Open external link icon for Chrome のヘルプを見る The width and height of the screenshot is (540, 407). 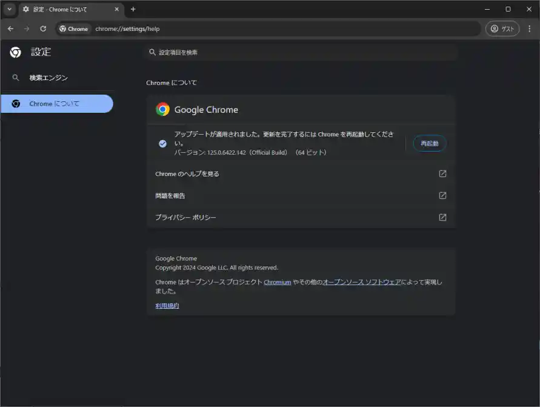442,174
